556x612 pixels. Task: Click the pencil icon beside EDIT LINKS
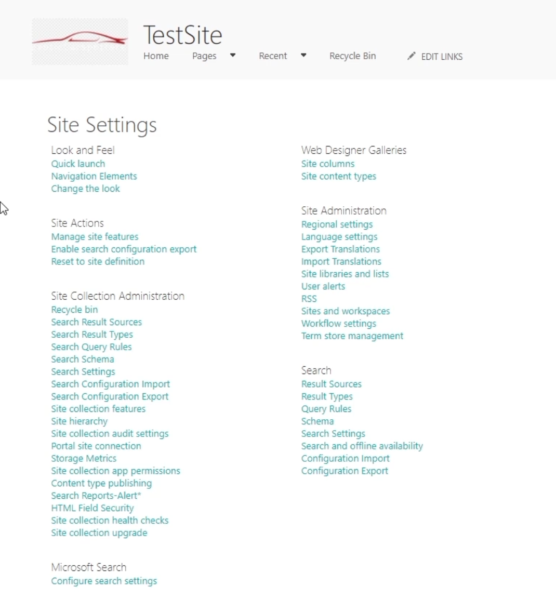click(x=411, y=56)
